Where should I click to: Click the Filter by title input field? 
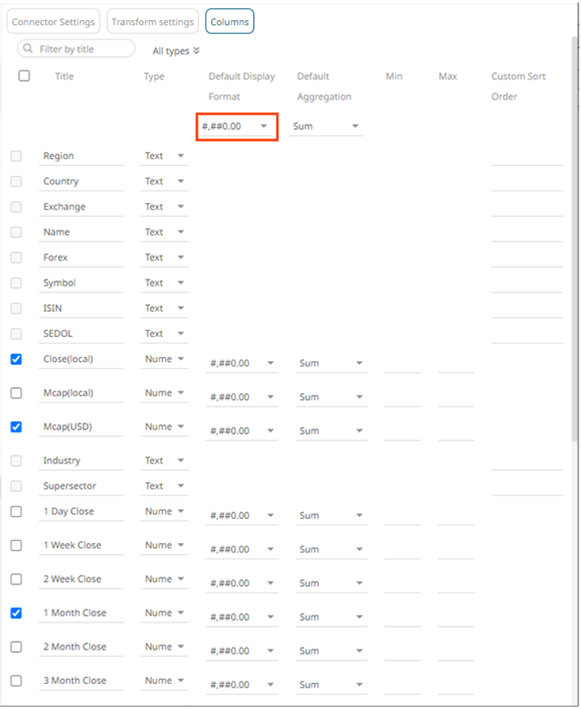click(x=84, y=49)
